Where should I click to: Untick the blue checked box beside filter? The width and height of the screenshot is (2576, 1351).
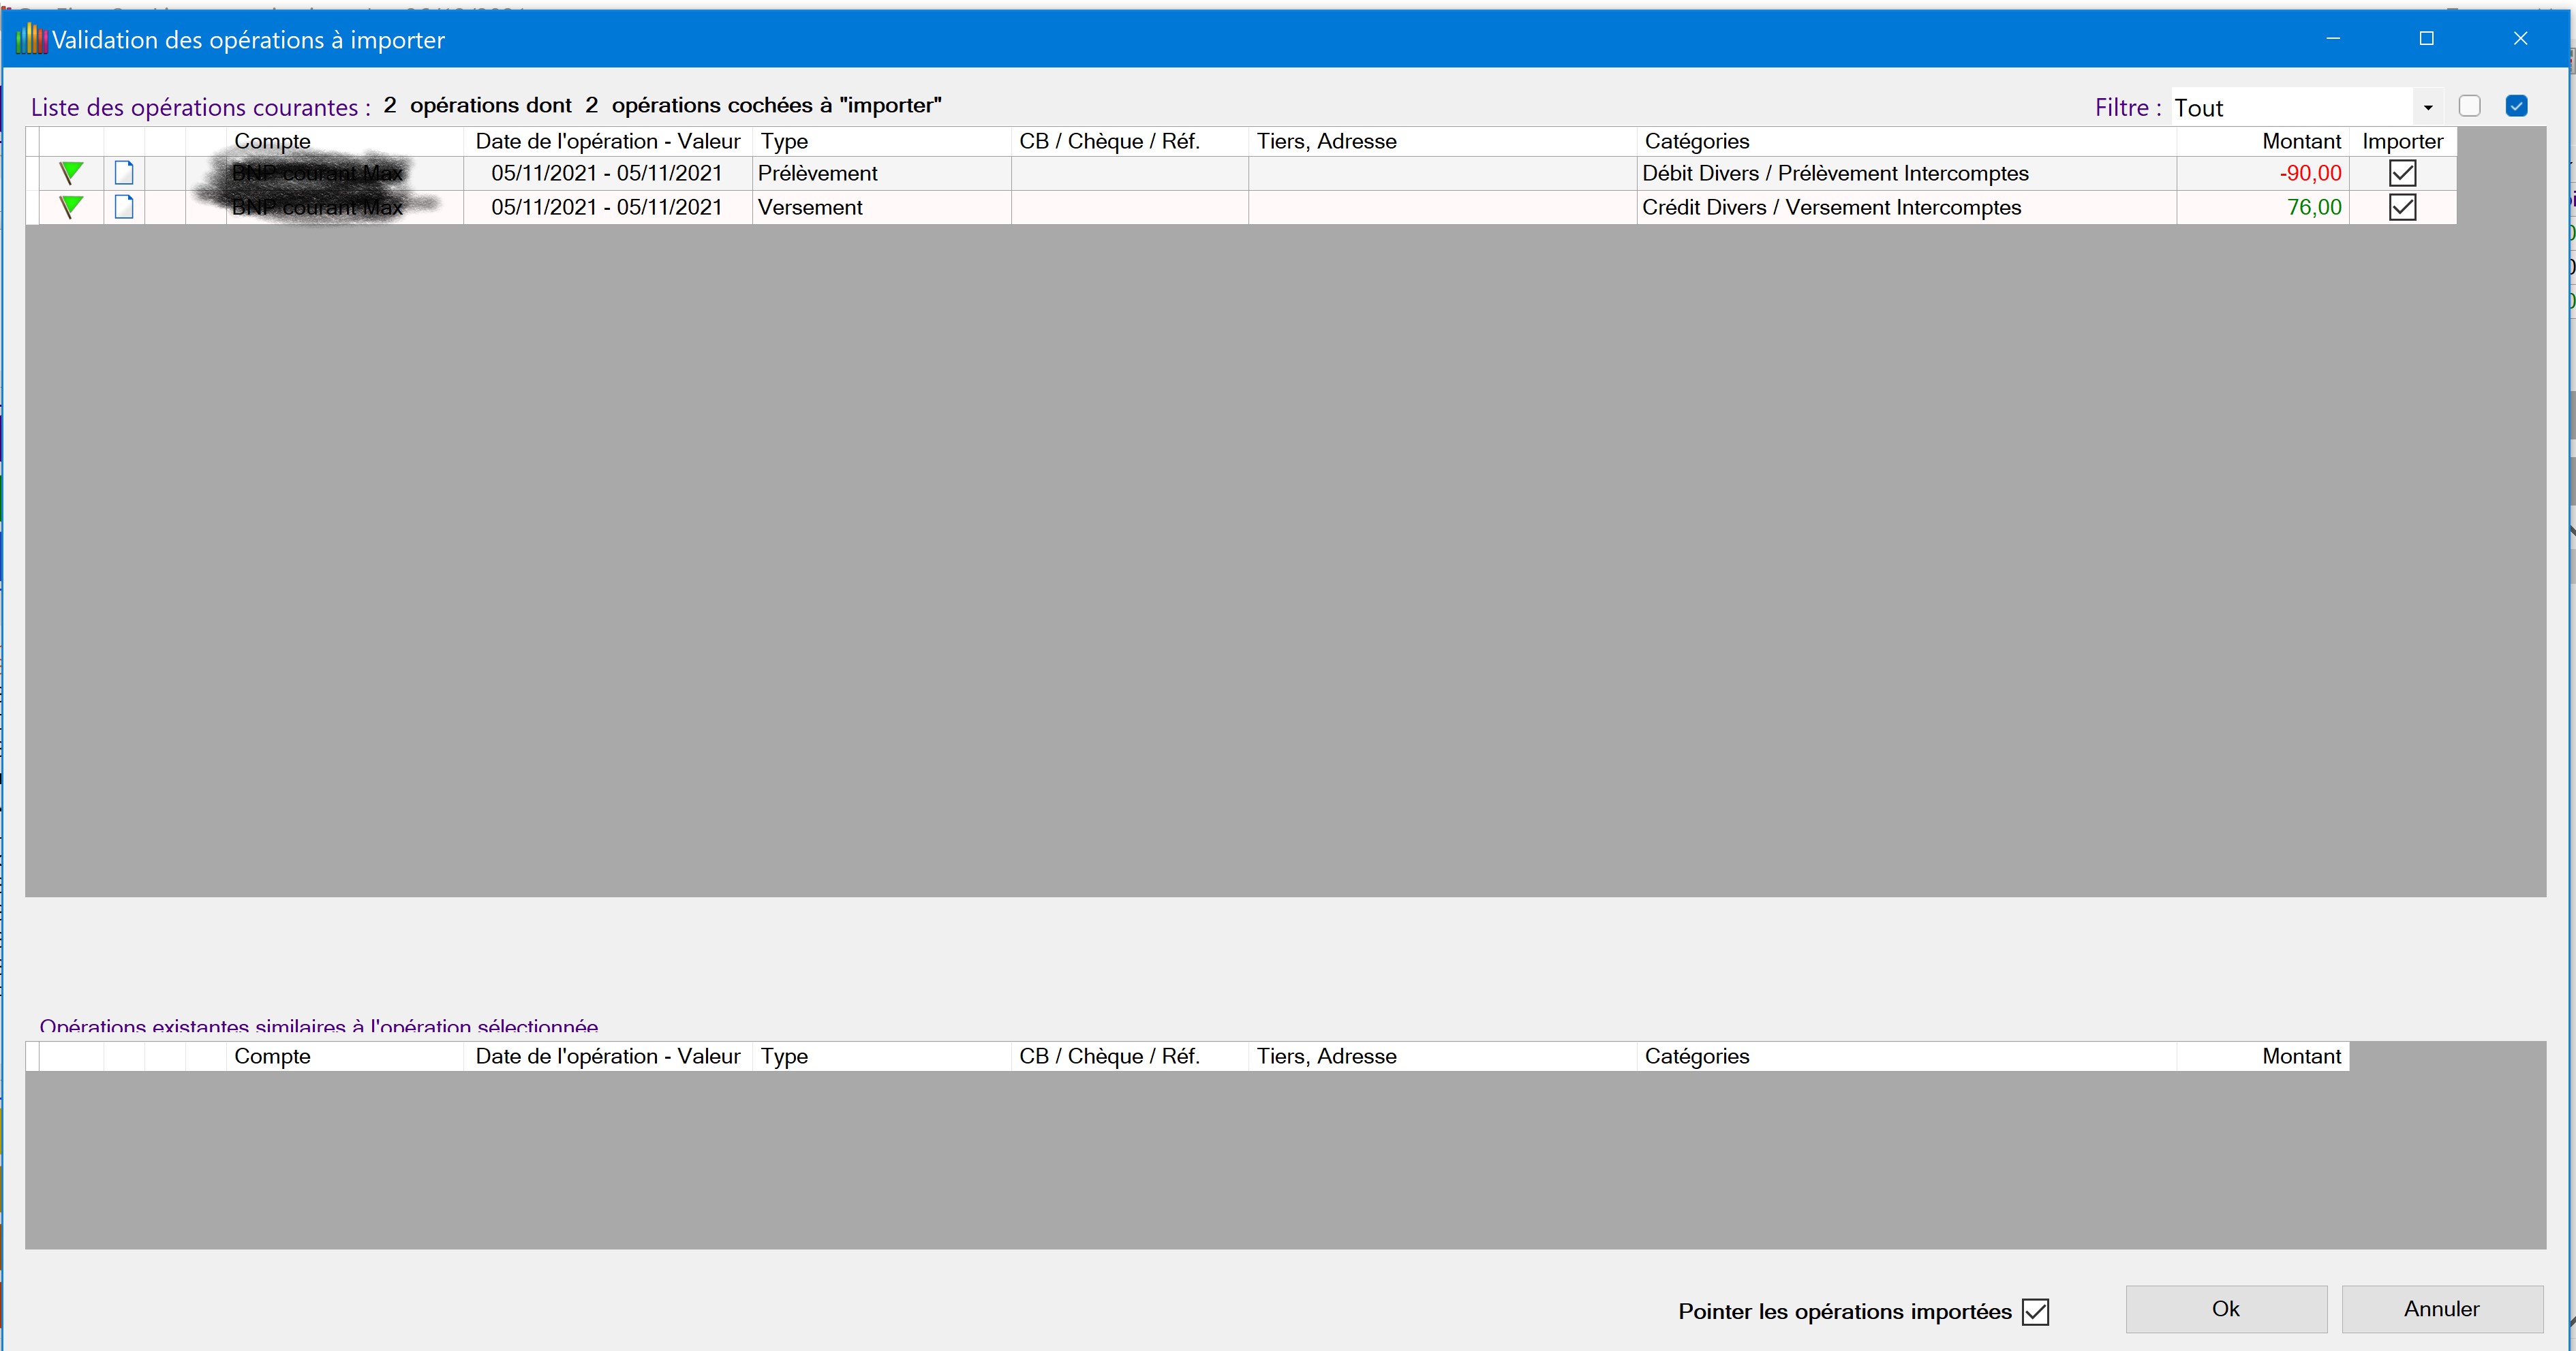pos(2516,106)
